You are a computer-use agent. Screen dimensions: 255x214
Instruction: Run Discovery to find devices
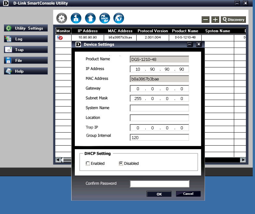(x=233, y=20)
